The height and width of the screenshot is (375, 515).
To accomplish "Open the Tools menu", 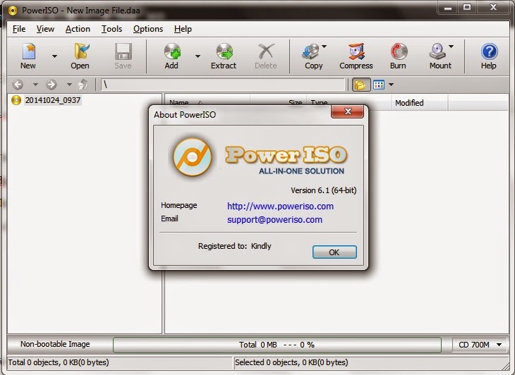I will [x=111, y=29].
